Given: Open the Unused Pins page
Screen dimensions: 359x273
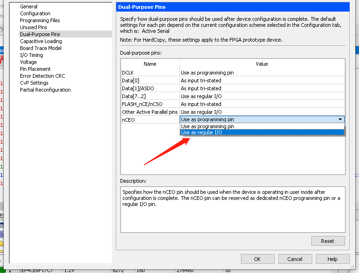Looking at the screenshot, I should coord(33,27).
